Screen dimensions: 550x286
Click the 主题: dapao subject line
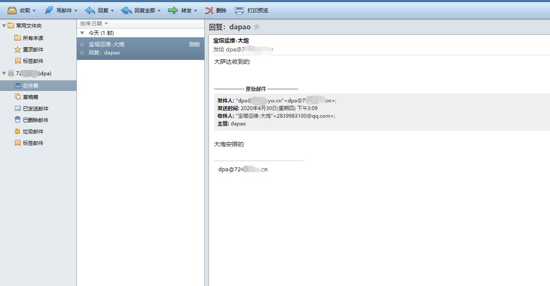click(x=231, y=124)
